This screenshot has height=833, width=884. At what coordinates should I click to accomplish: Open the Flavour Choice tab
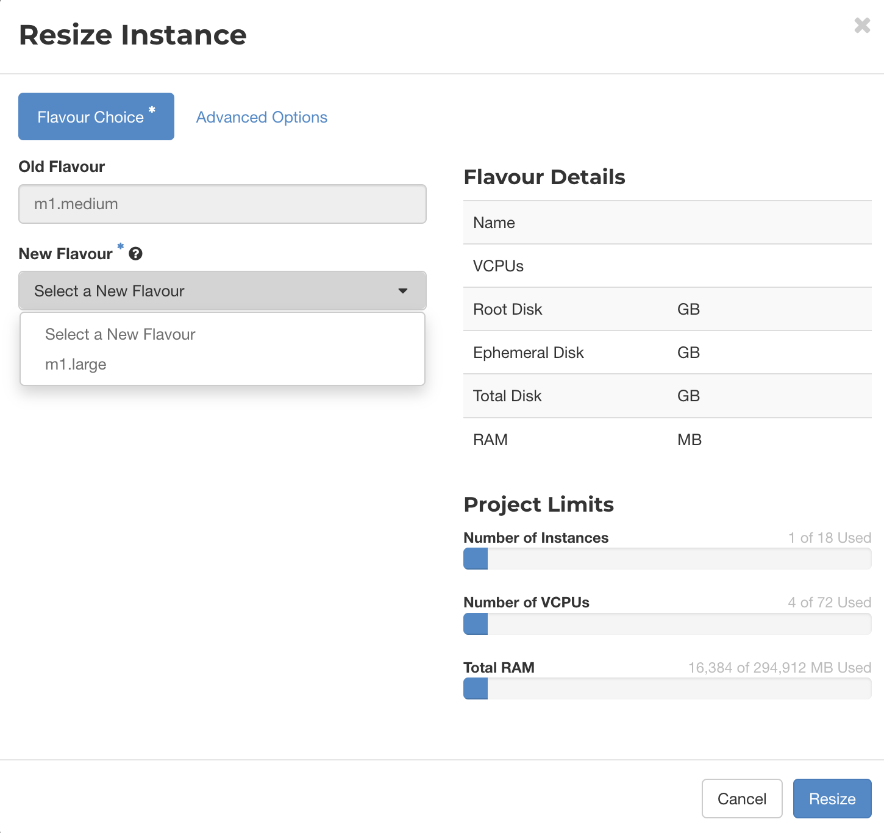(x=96, y=116)
